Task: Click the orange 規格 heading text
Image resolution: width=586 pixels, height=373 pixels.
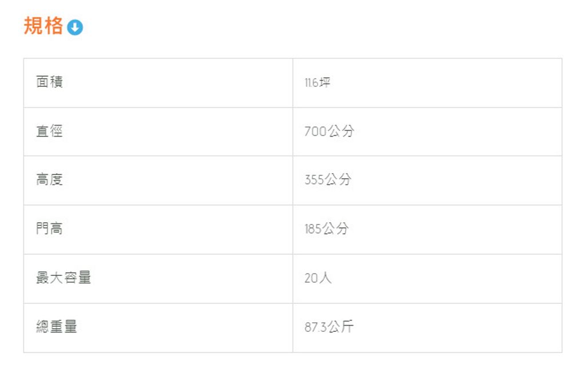Action: pyautogui.click(x=43, y=26)
